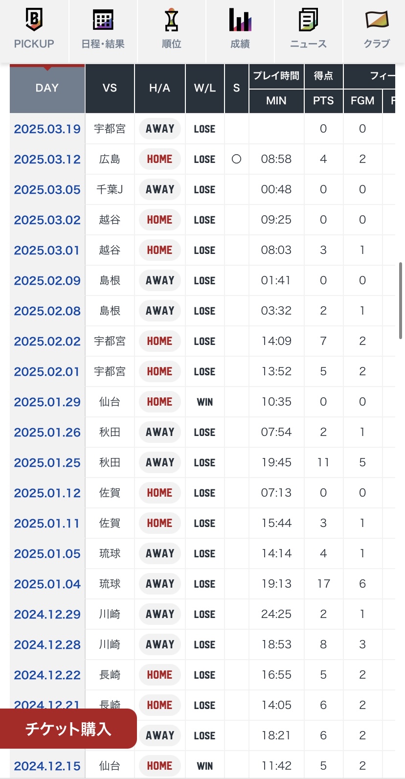Open the ニュース document icon
Screen dimensions: 405x779
[308, 21]
